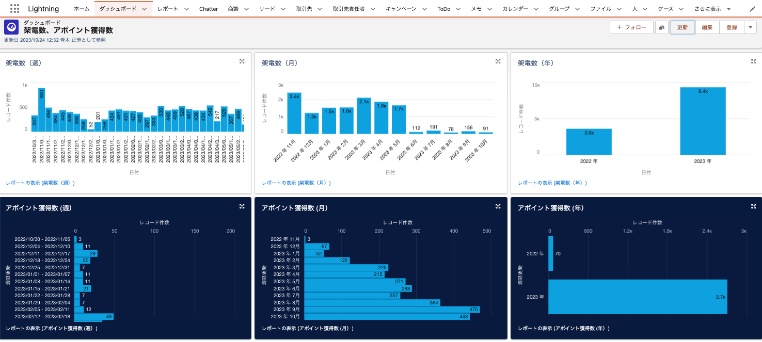Click the 2022 年 bar showing 3.6к

pyautogui.click(x=589, y=142)
